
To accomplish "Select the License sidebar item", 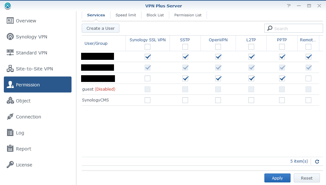I will point(24,165).
